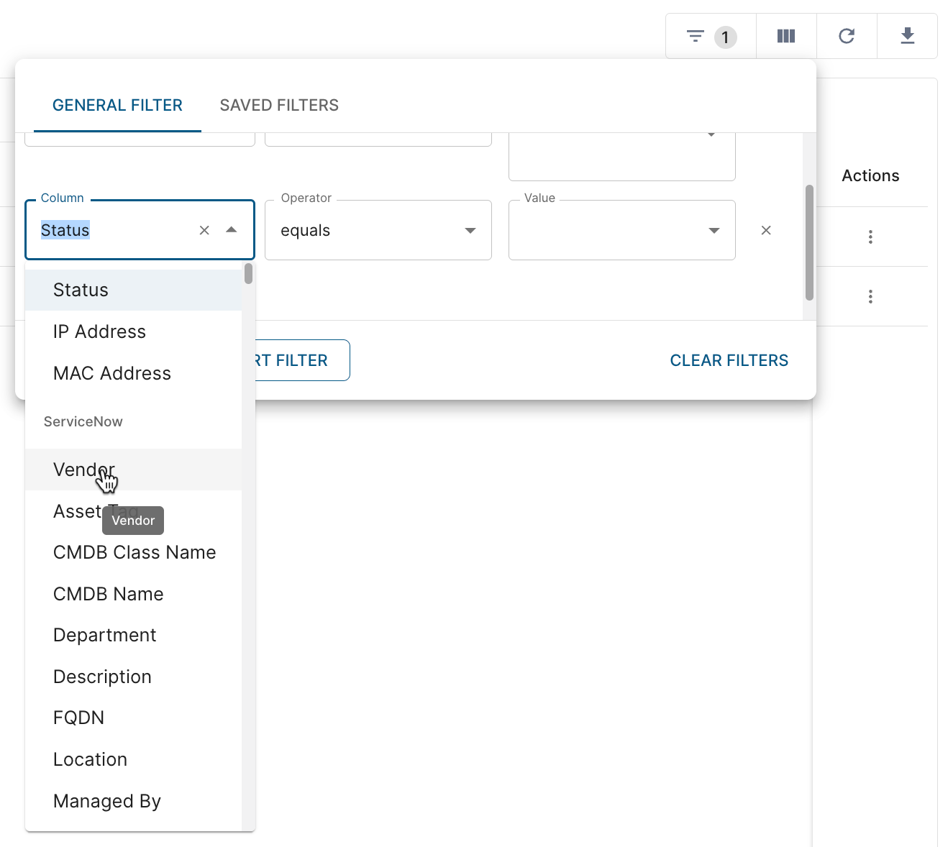Open the Actions kebab menu on first row
Screen dimensions: 948x847
(x=870, y=236)
